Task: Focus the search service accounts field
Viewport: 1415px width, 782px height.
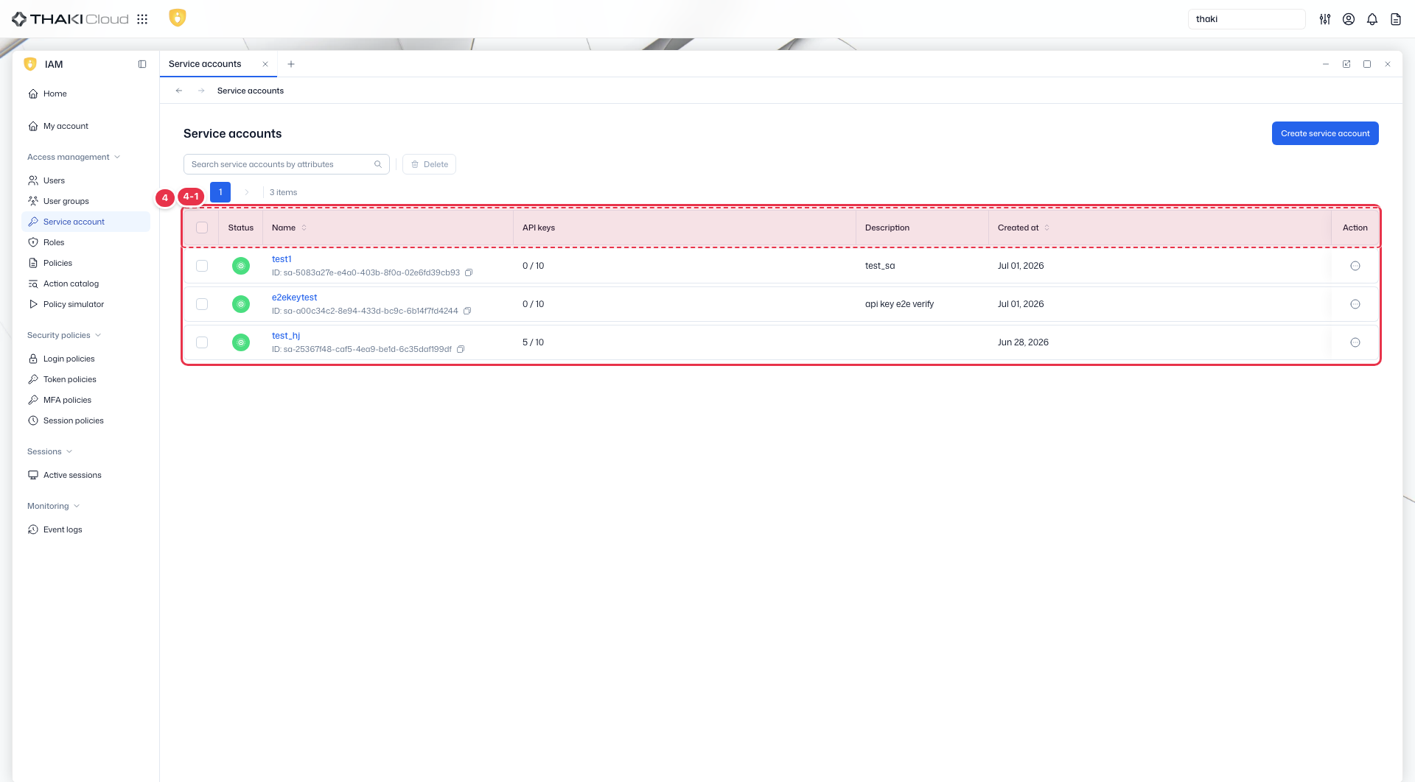Action: coord(287,164)
